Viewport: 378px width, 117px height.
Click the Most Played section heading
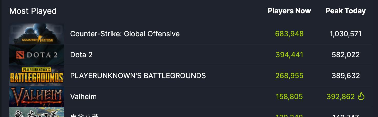tap(33, 11)
